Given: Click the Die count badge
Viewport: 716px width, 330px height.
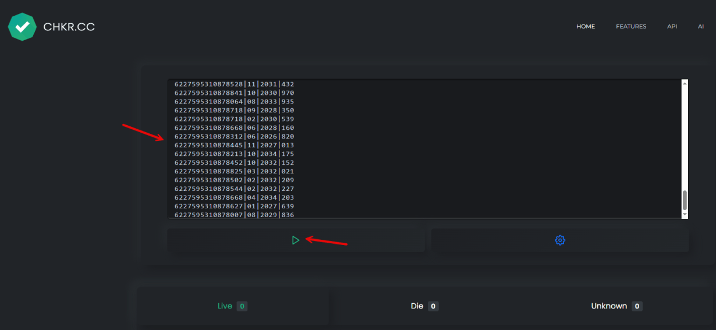Looking at the screenshot, I should (433, 306).
